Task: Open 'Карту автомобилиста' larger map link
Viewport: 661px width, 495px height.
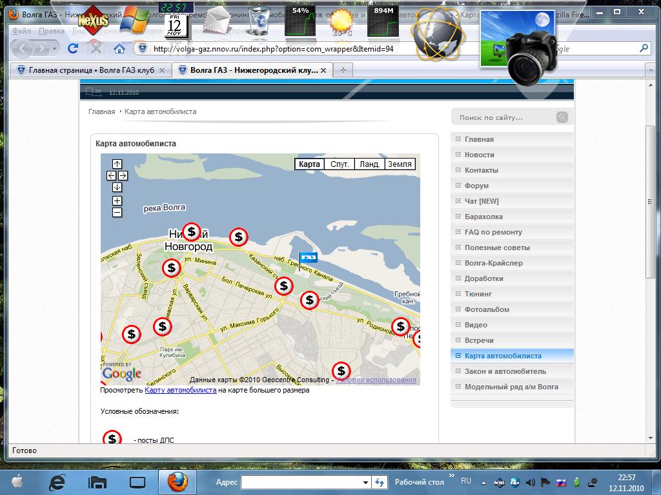Action: click(x=181, y=390)
